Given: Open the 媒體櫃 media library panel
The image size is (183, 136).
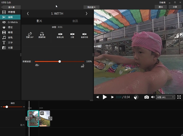Looking at the screenshot, I should [x=10, y=12].
